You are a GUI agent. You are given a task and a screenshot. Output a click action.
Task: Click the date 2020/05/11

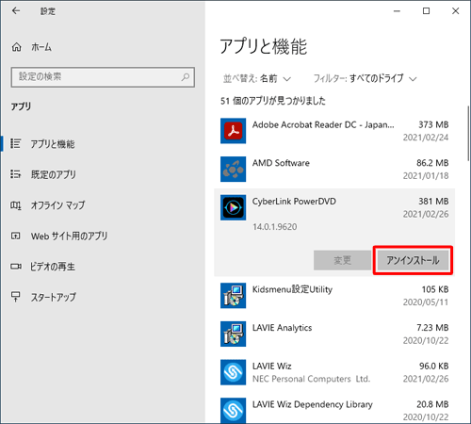426,302
